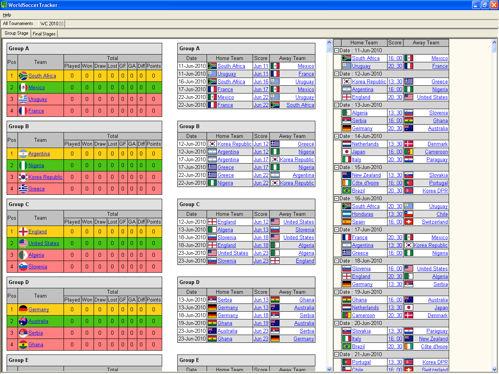Click Brazil flag in 15-Jun-2010 schedule
The height and width of the screenshot is (374, 499).
(347, 191)
